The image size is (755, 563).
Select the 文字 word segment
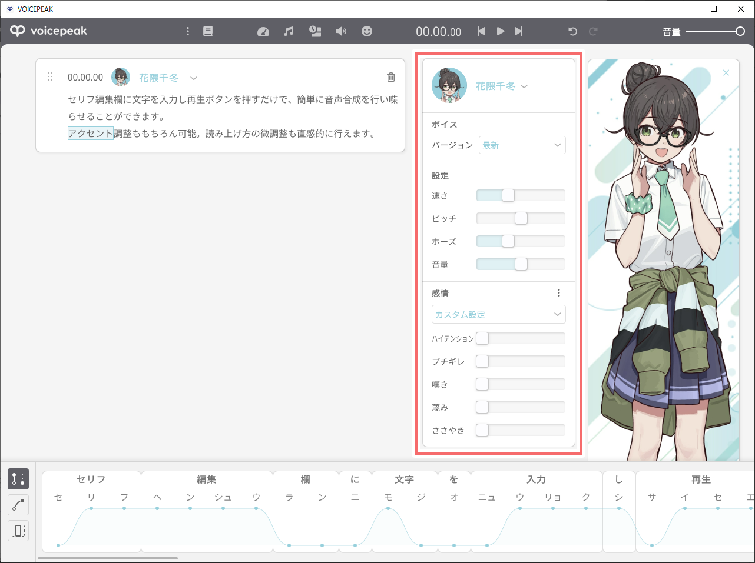pyautogui.click(x=405, y=479)
